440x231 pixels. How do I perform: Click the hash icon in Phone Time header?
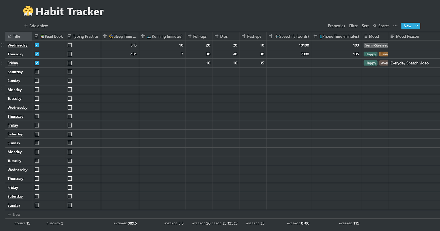pyautogui.click(x=316, y=36)
